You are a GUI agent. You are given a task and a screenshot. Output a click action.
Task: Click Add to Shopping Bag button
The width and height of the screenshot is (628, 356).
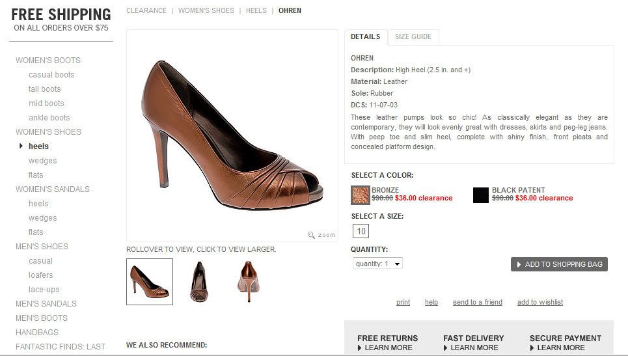coord(559,264)
